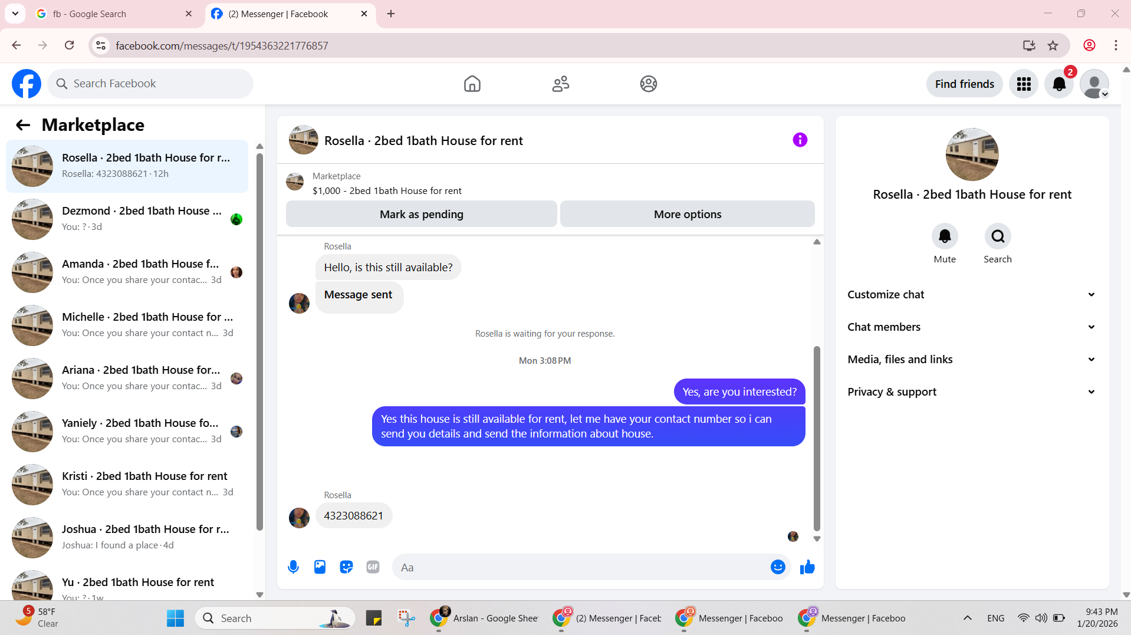Image resolution: width=1131 pixels, height=635 pixels.
Task: Bookmark this page with star icon
Action: point(1053,45)
